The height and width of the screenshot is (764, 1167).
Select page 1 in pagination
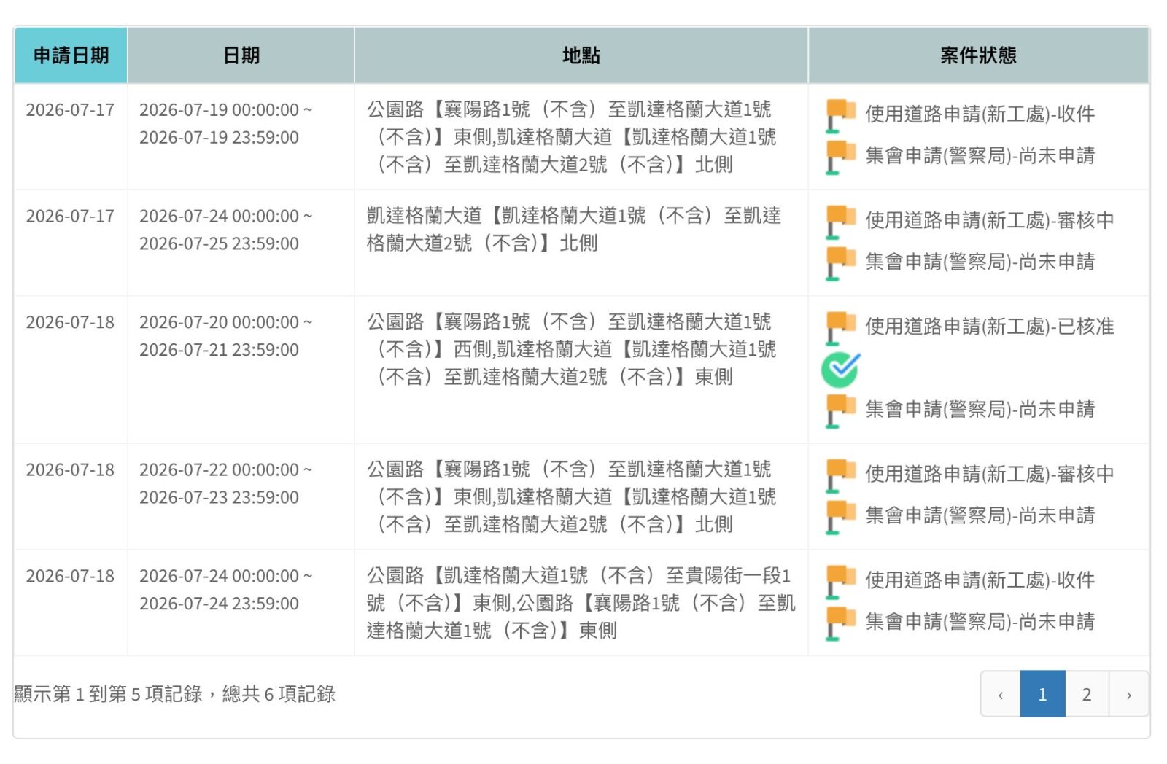pos(1043,694)
